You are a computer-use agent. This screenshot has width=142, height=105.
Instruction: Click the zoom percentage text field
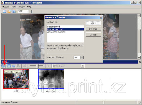coord(23,11)
